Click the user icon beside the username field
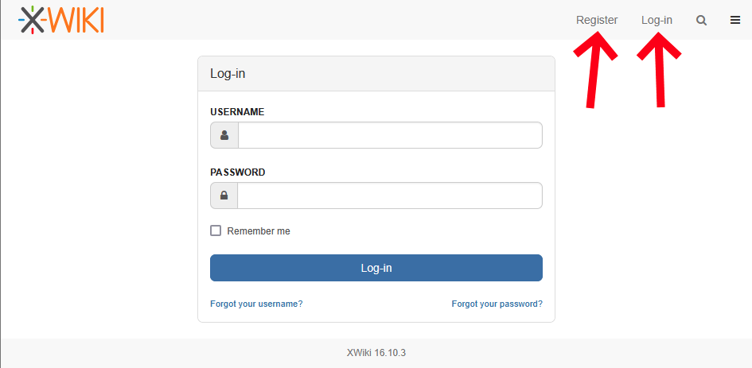The image size is (752, 368). click(224, 135)
